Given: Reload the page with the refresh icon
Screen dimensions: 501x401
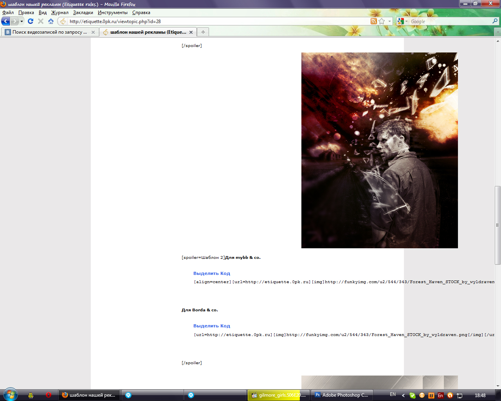Looking at the screenshot, I should click(31, 21).
